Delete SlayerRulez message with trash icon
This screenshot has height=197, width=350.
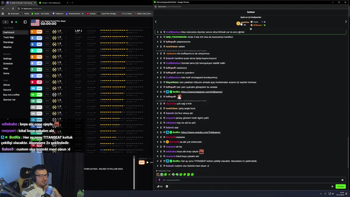tap(158, 82)
